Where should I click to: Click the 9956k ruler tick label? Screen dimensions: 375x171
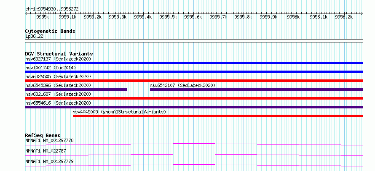(x=293, y=17)
